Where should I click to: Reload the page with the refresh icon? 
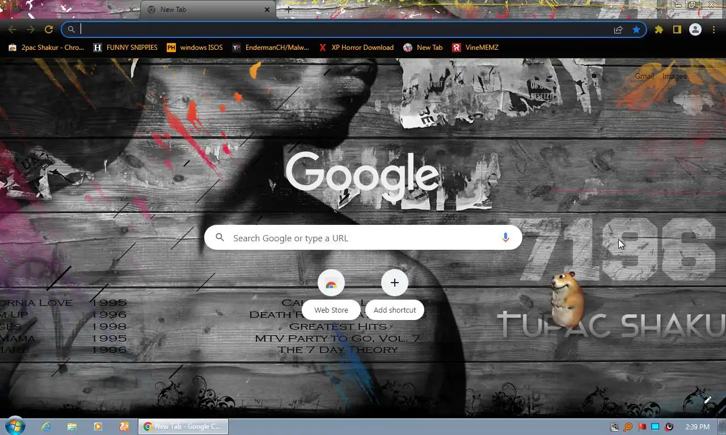[x=49, y=29]
